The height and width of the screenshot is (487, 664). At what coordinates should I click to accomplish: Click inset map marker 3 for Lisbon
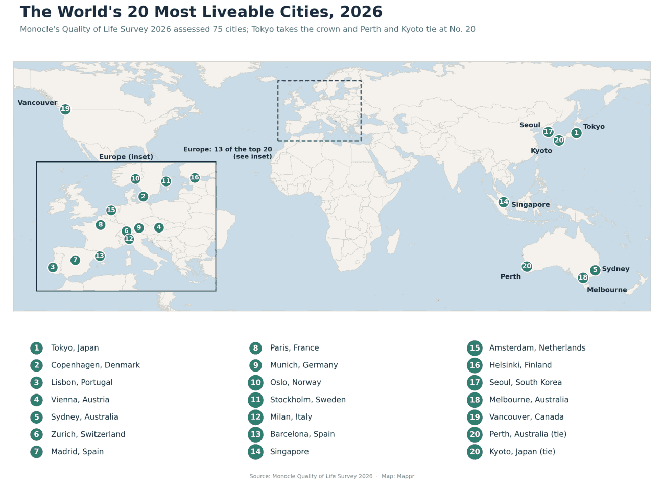[x=53, y=267]
